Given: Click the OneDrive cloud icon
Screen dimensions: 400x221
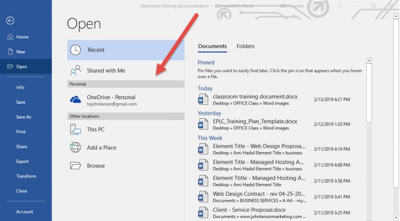Looking at the screenshot, I should (75, 100).
